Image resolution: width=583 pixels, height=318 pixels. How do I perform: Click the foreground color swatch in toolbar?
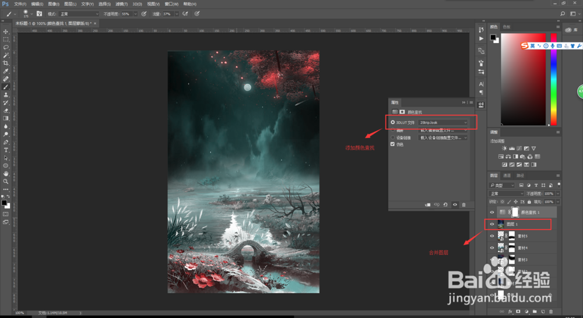click(3, 203)
